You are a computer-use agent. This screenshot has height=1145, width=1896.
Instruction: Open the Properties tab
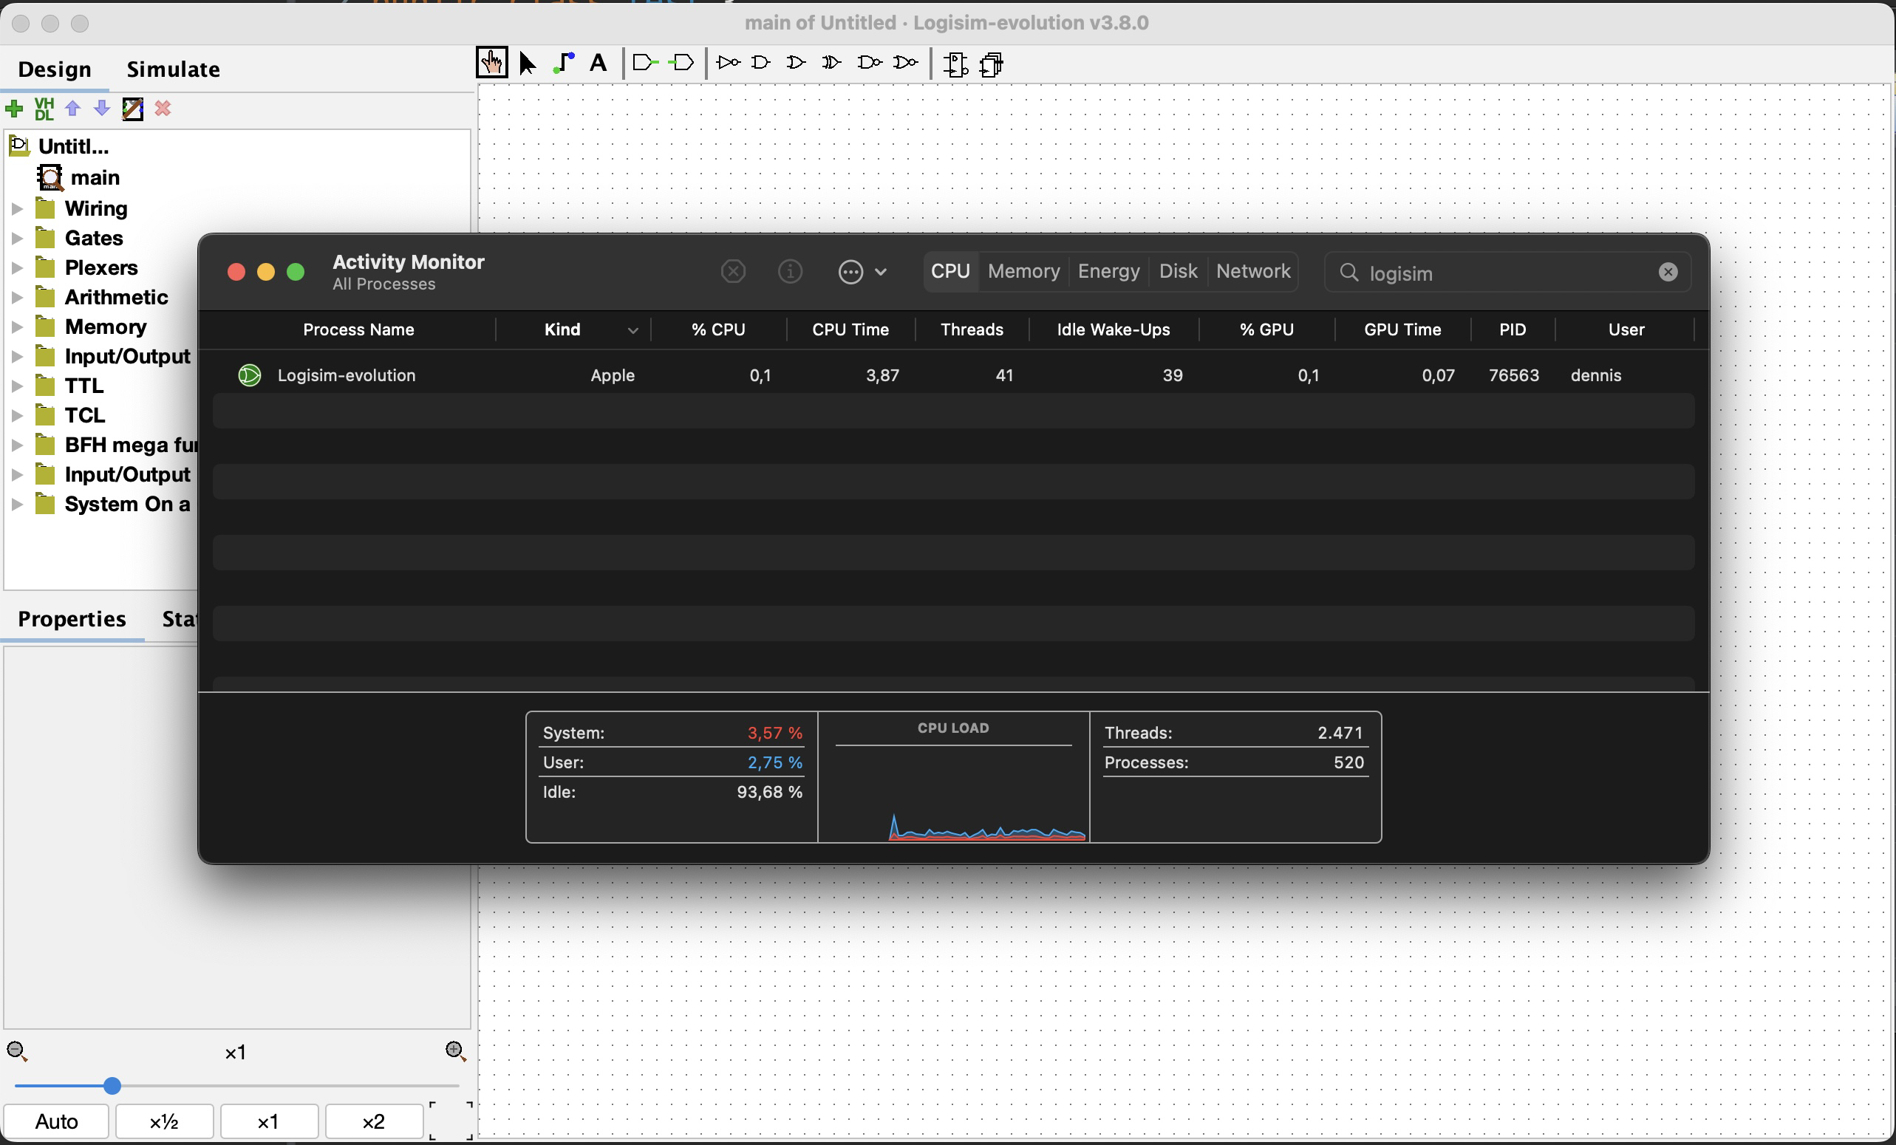tap(72, 619)
